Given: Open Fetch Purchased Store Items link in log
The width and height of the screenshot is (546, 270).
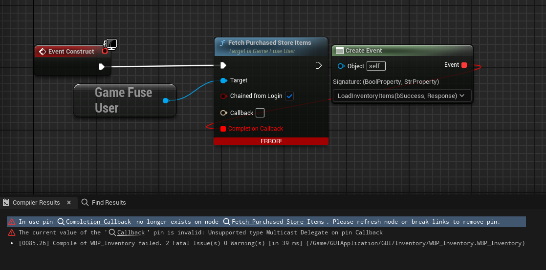Looking at the screenshot, I should 278,222.
